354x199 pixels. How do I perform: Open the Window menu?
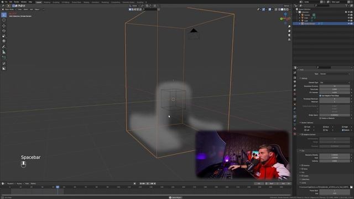pos(24,2)
